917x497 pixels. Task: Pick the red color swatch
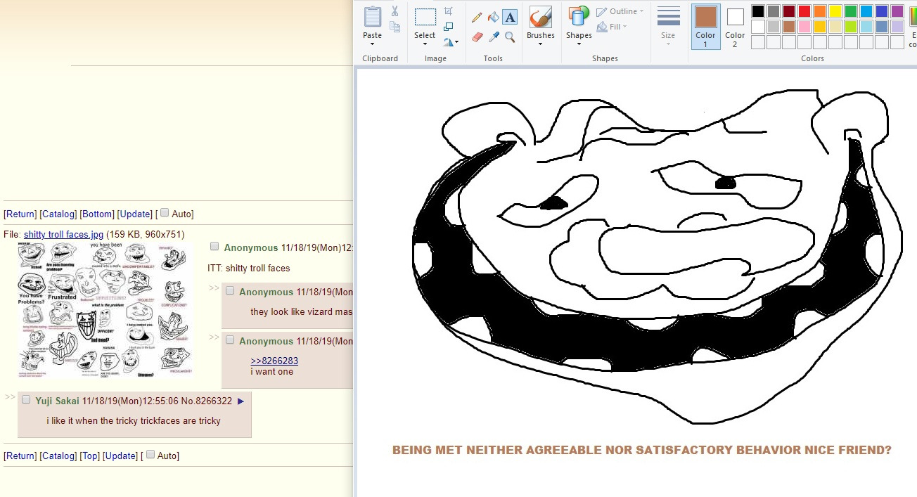pos(804,11)
